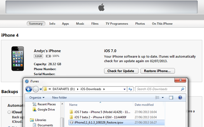The width and height of the screenshot is (204, 127).
Task: Click the ipsw file's box icon
Action: click(x=71, y=122)
